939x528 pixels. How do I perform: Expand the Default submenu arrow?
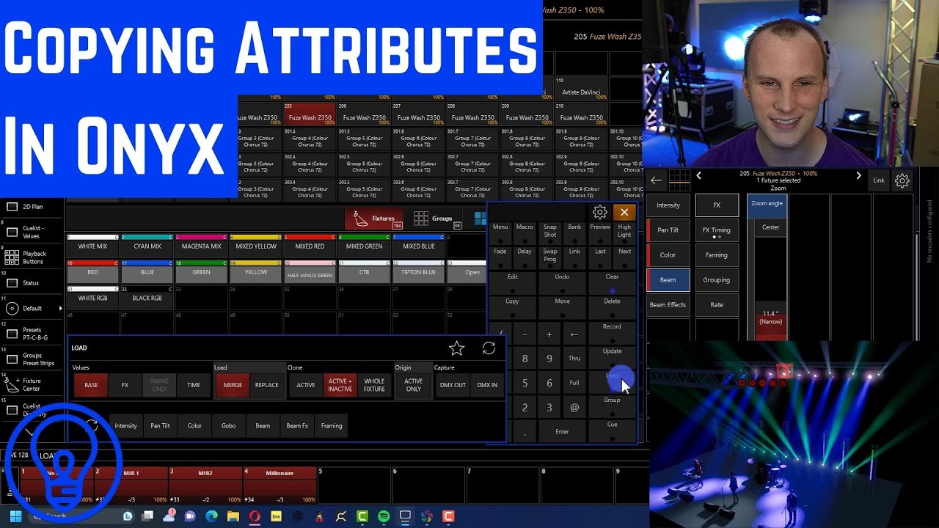pyautogui.click(x=60, y=308)
